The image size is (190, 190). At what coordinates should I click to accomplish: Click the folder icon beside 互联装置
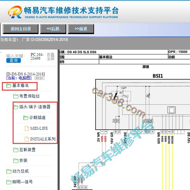pyautogui.click(x=16, y=150)
